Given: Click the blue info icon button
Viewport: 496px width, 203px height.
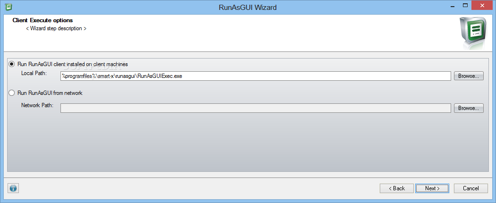Looking at the screenshot, I should 13,188.
